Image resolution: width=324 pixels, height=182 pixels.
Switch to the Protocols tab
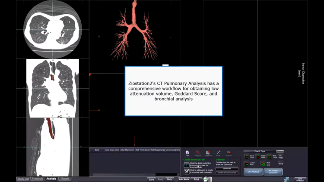click(x=37, y=179)
